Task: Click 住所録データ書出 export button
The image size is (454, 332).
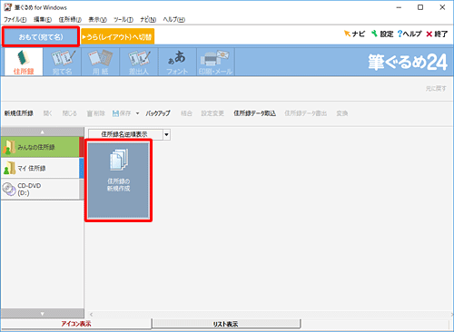Action: [x=305, y=113]
